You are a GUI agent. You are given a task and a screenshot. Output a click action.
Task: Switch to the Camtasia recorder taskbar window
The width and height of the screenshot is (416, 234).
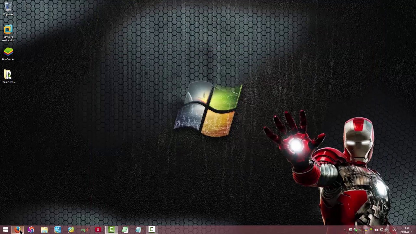tap(152, 230)
